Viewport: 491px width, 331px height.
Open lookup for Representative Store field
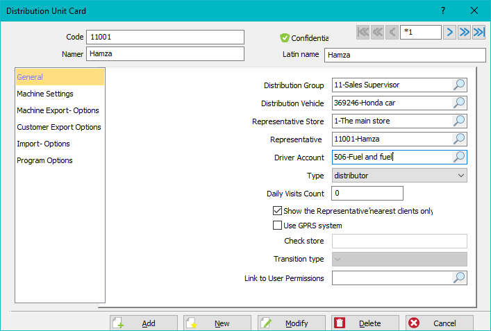tap(459, 121)
